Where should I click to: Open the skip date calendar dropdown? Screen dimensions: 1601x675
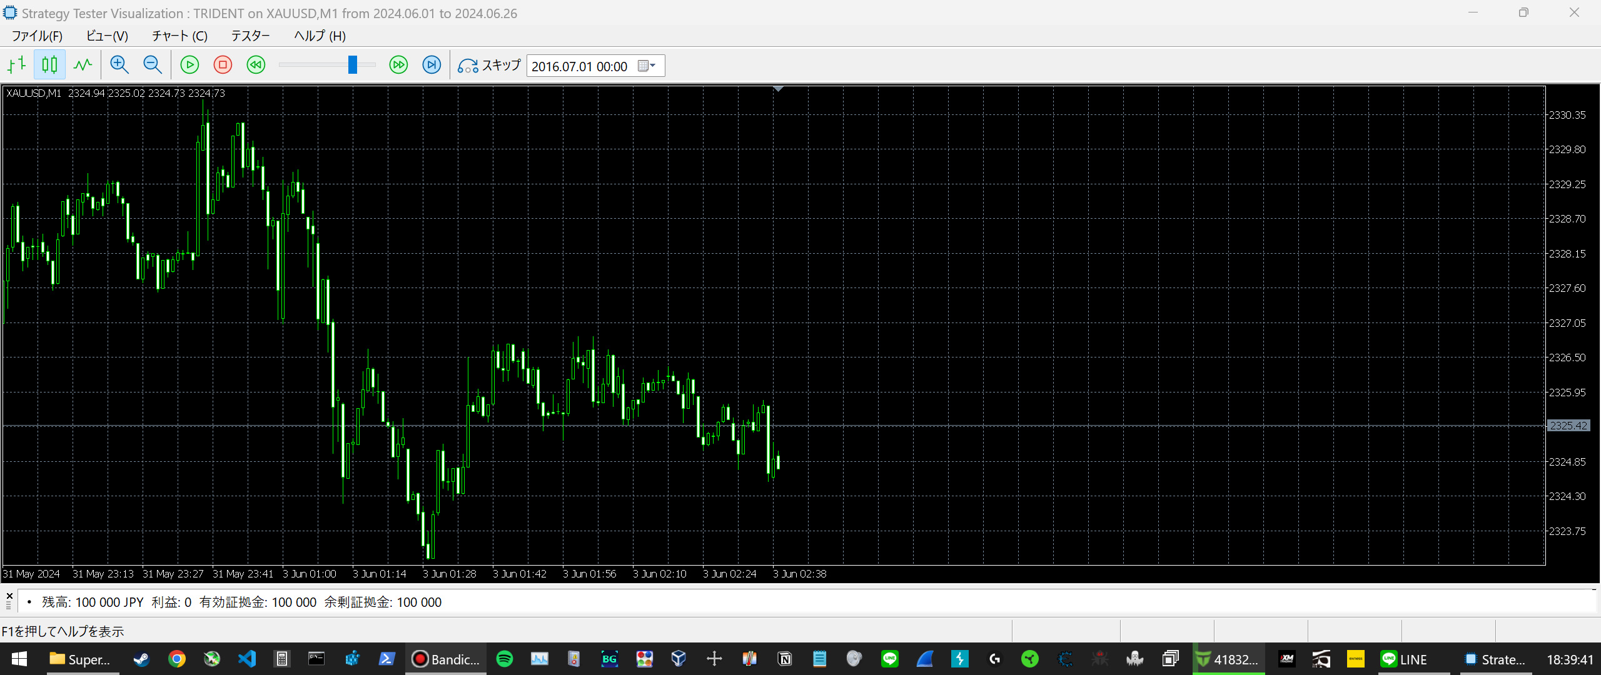[647, 66]
